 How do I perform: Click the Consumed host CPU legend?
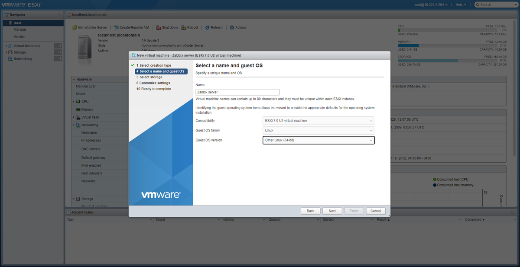pyautogui.click(x=450, y=179)
